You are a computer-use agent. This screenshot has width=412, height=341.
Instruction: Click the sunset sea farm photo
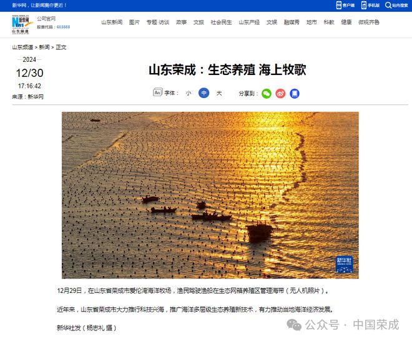210,195
